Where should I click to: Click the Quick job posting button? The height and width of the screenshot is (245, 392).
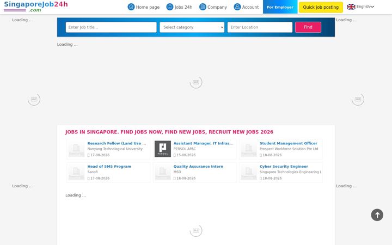click(321, 7)
